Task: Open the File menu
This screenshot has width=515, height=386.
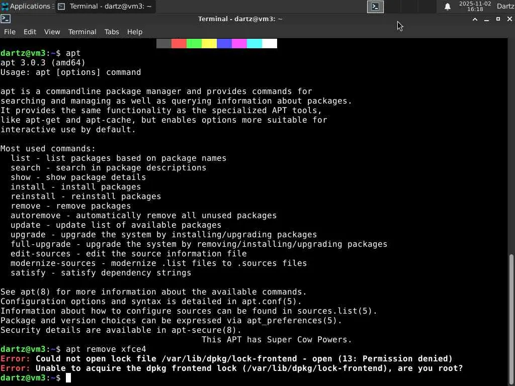Action: pos(10,32)
